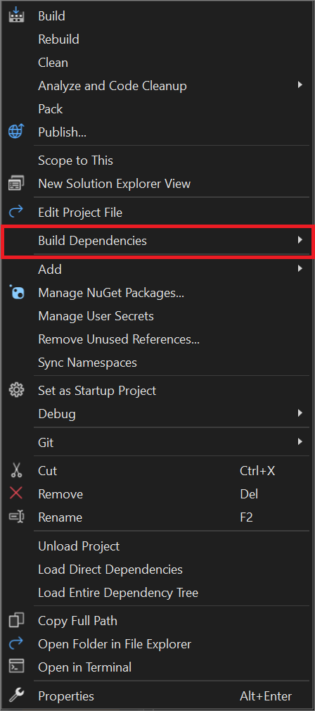Click the Manage NuGet Packages icon

click(x=17, y=292)
